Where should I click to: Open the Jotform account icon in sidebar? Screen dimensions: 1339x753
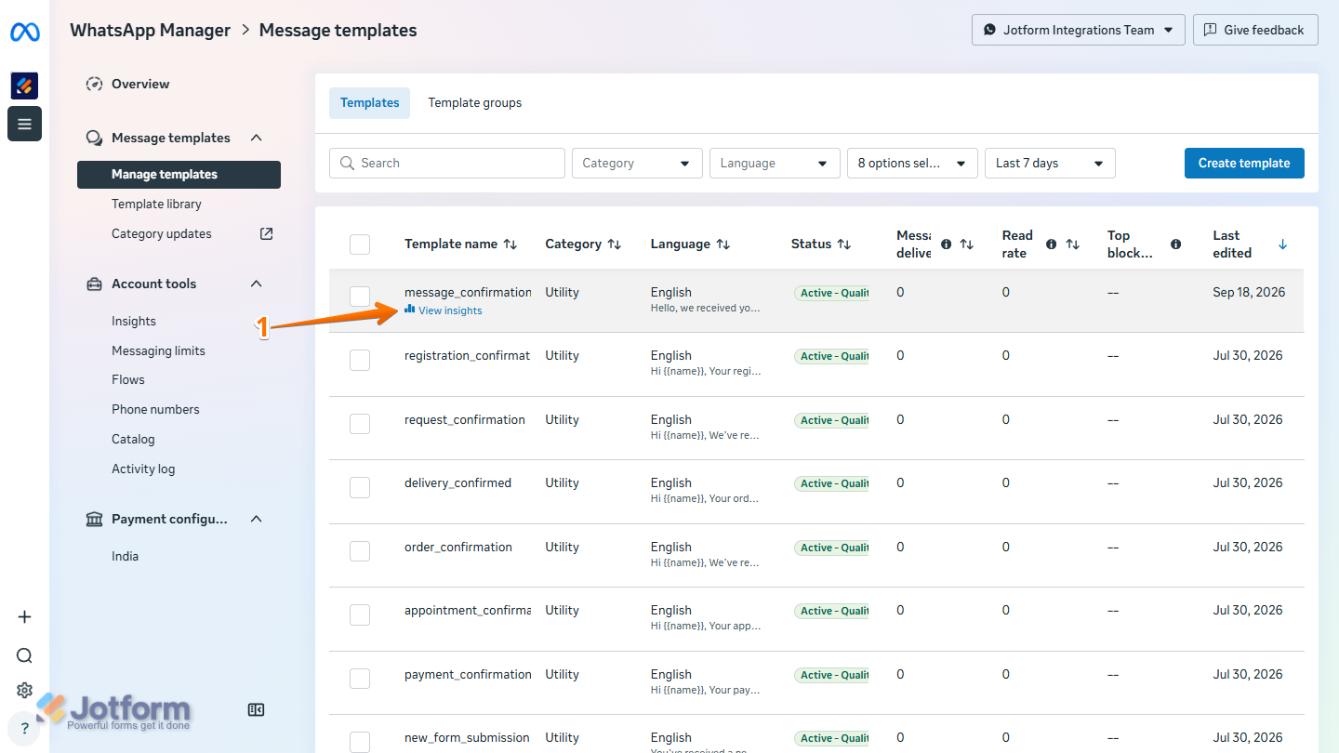24,86
